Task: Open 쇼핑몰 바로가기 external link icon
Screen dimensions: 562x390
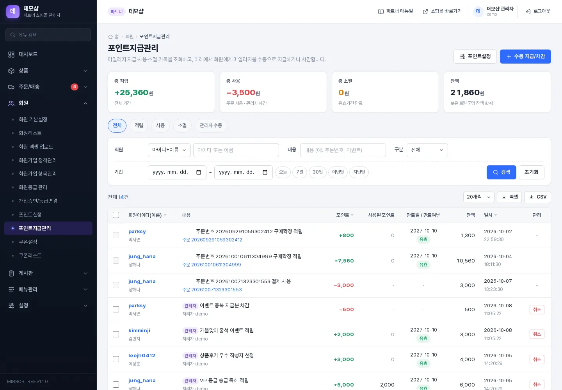Action: (x=425, y=12)
